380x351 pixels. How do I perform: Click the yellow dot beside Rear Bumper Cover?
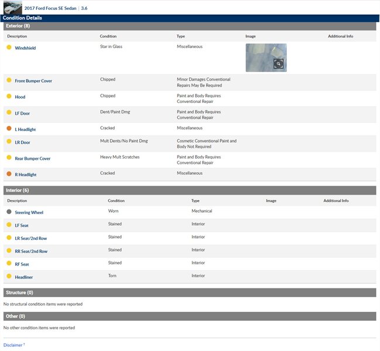point(9,158)
